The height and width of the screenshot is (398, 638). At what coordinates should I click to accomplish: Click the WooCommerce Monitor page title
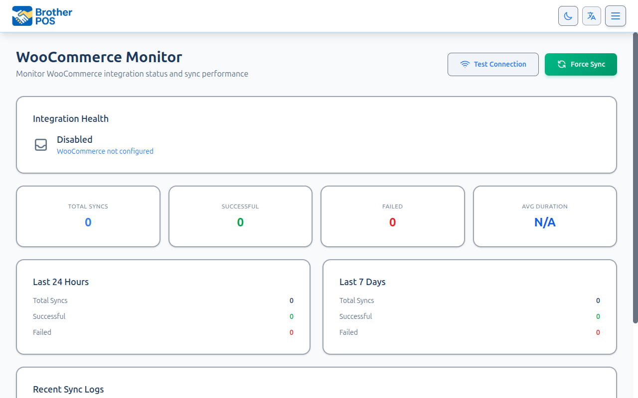tap(99, 57)
